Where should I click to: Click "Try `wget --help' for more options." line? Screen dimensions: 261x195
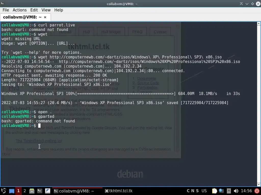pyautogui.click(x=42, y=53)
